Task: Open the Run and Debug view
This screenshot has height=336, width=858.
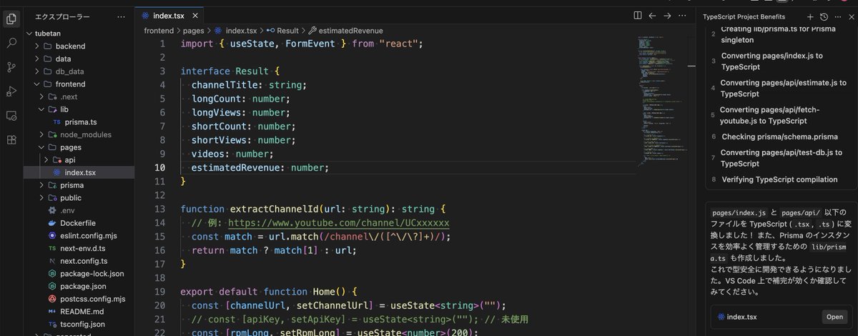Action: point(11,92)
